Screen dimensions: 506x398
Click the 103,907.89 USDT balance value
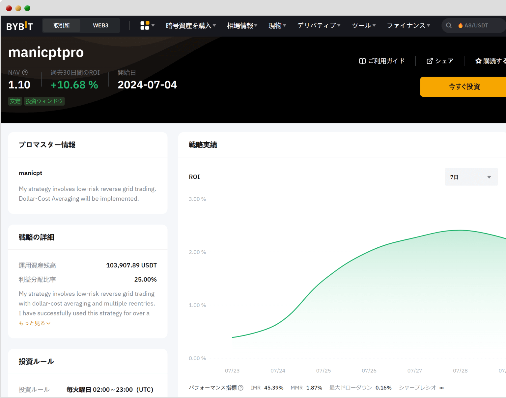point(131,265)
